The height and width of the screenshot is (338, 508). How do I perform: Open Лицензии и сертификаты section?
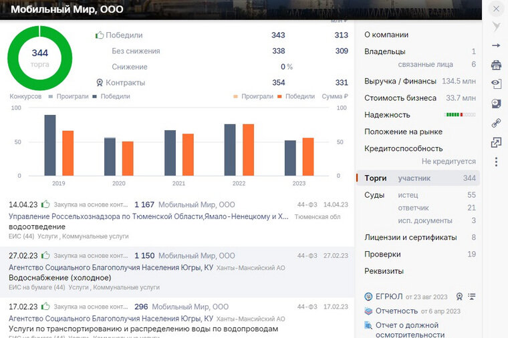410,237
